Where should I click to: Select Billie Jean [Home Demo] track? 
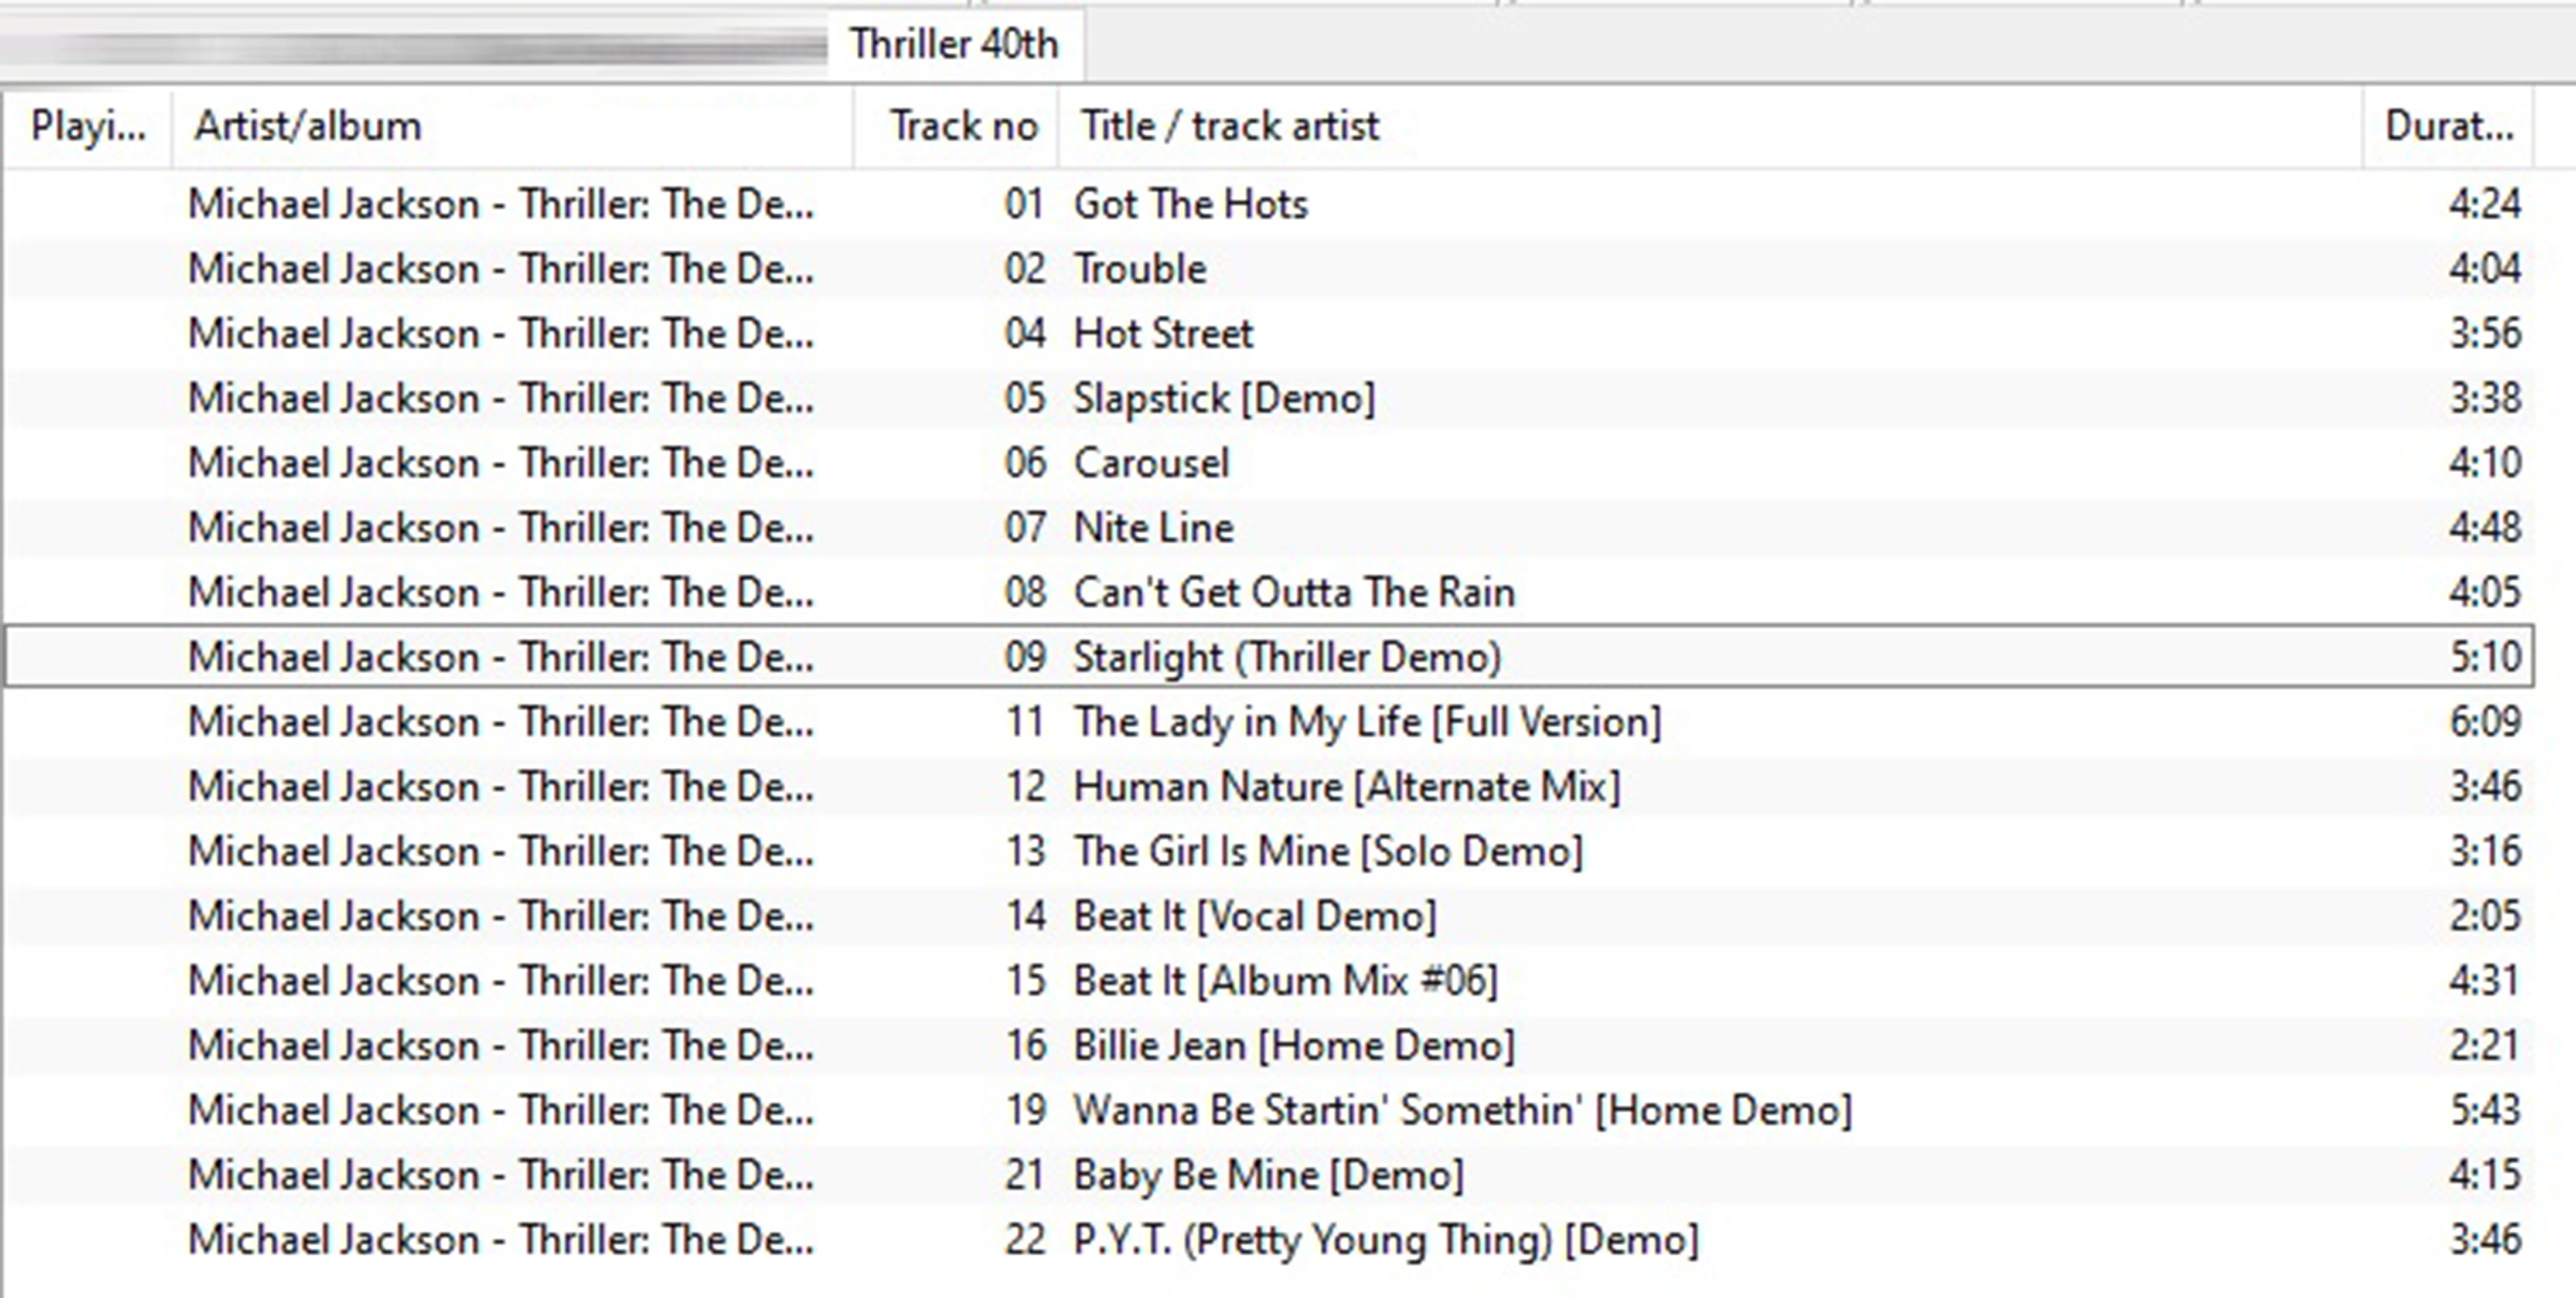1293,1046
